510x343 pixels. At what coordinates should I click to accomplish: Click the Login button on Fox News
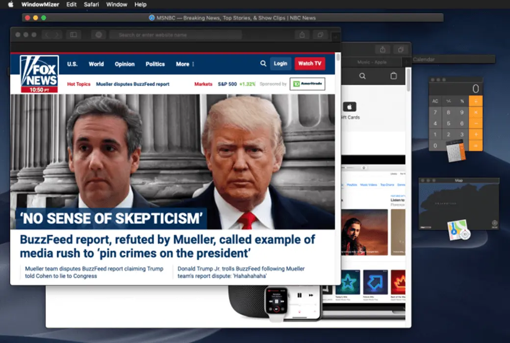click(280, 63)
